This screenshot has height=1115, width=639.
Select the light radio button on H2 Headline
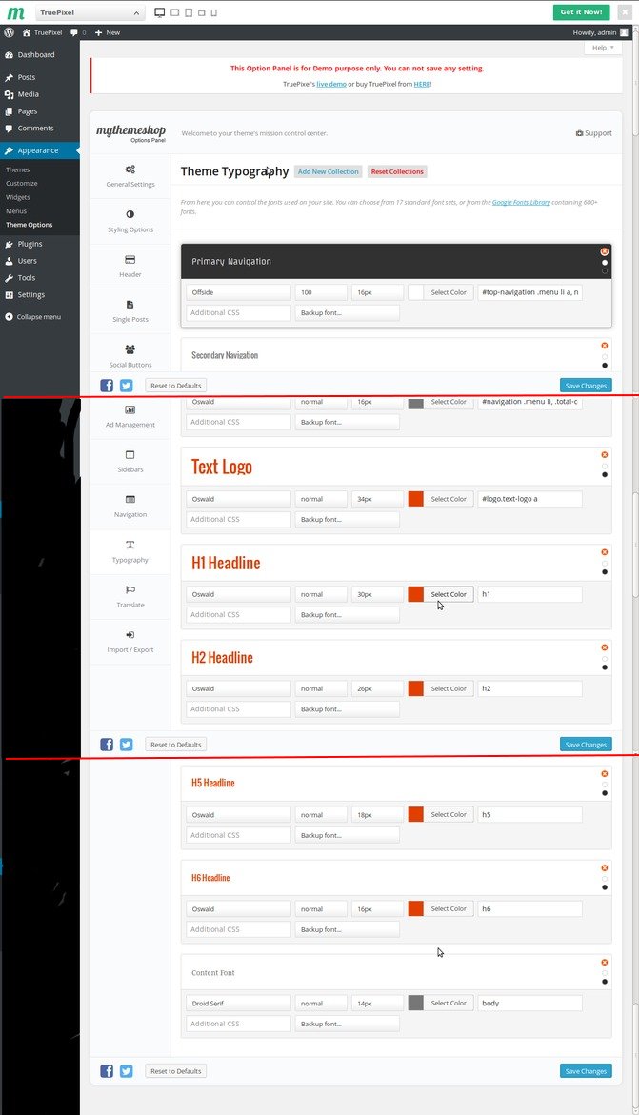click(605, 658)
